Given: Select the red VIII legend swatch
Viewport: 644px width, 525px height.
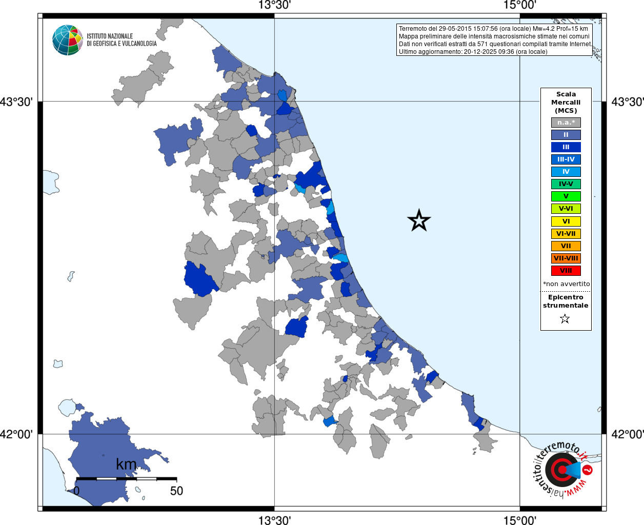Looking at the screenshot, I should click(x=566, y=271).
